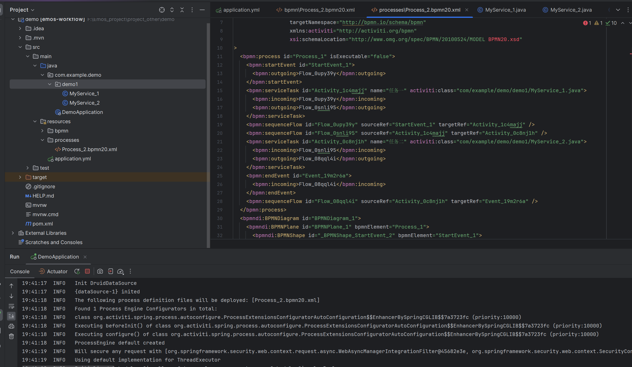The width and height of the screenshot is (632, 367).
Task: Hide the Project tool window
Action: tap(202, 10)
